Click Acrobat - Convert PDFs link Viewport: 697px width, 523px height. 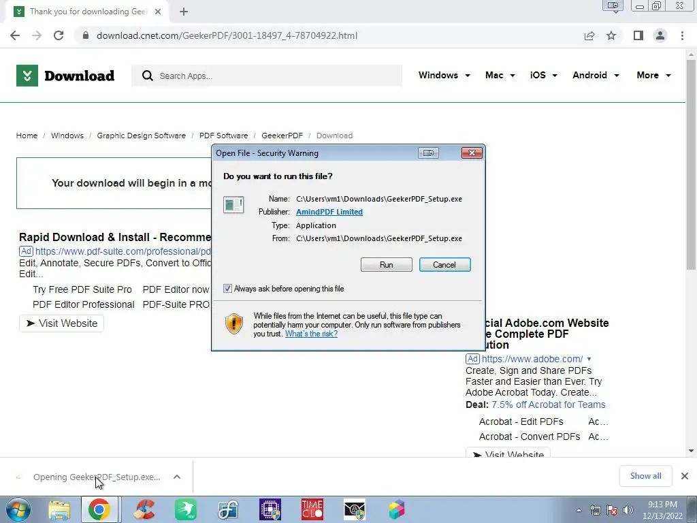click(530, 437)
